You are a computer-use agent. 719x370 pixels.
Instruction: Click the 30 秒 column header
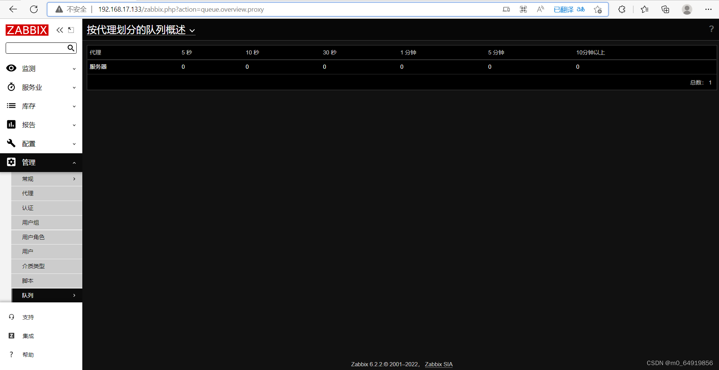pos(330,52)
